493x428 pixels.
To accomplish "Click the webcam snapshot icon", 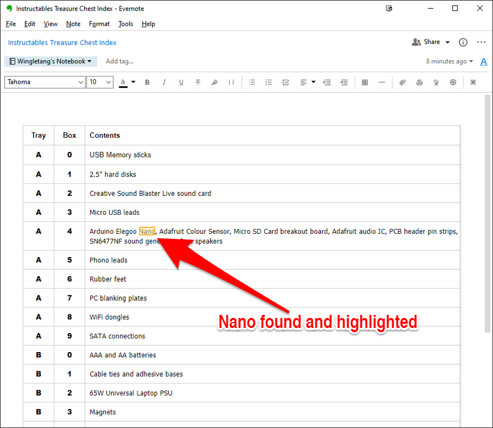I will pyautogui.click(x=436, y=82).
